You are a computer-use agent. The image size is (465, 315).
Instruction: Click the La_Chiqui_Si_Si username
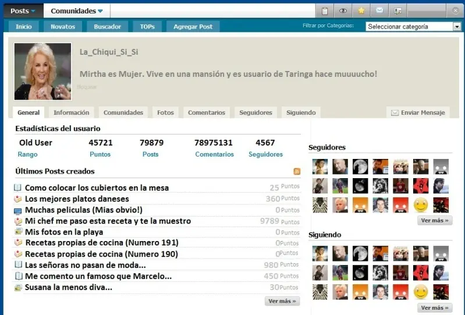(x=109, y=52)
